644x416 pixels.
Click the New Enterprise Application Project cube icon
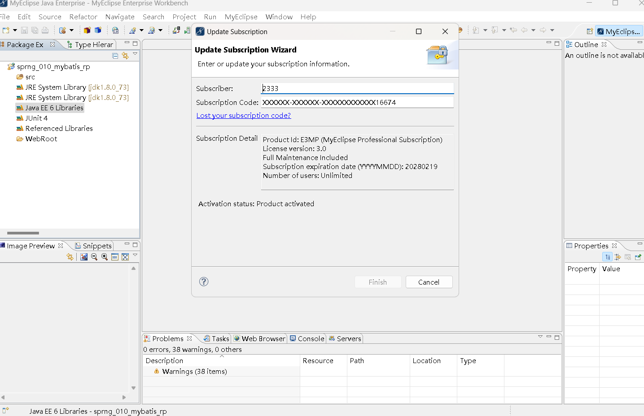[x=87, y=30]
